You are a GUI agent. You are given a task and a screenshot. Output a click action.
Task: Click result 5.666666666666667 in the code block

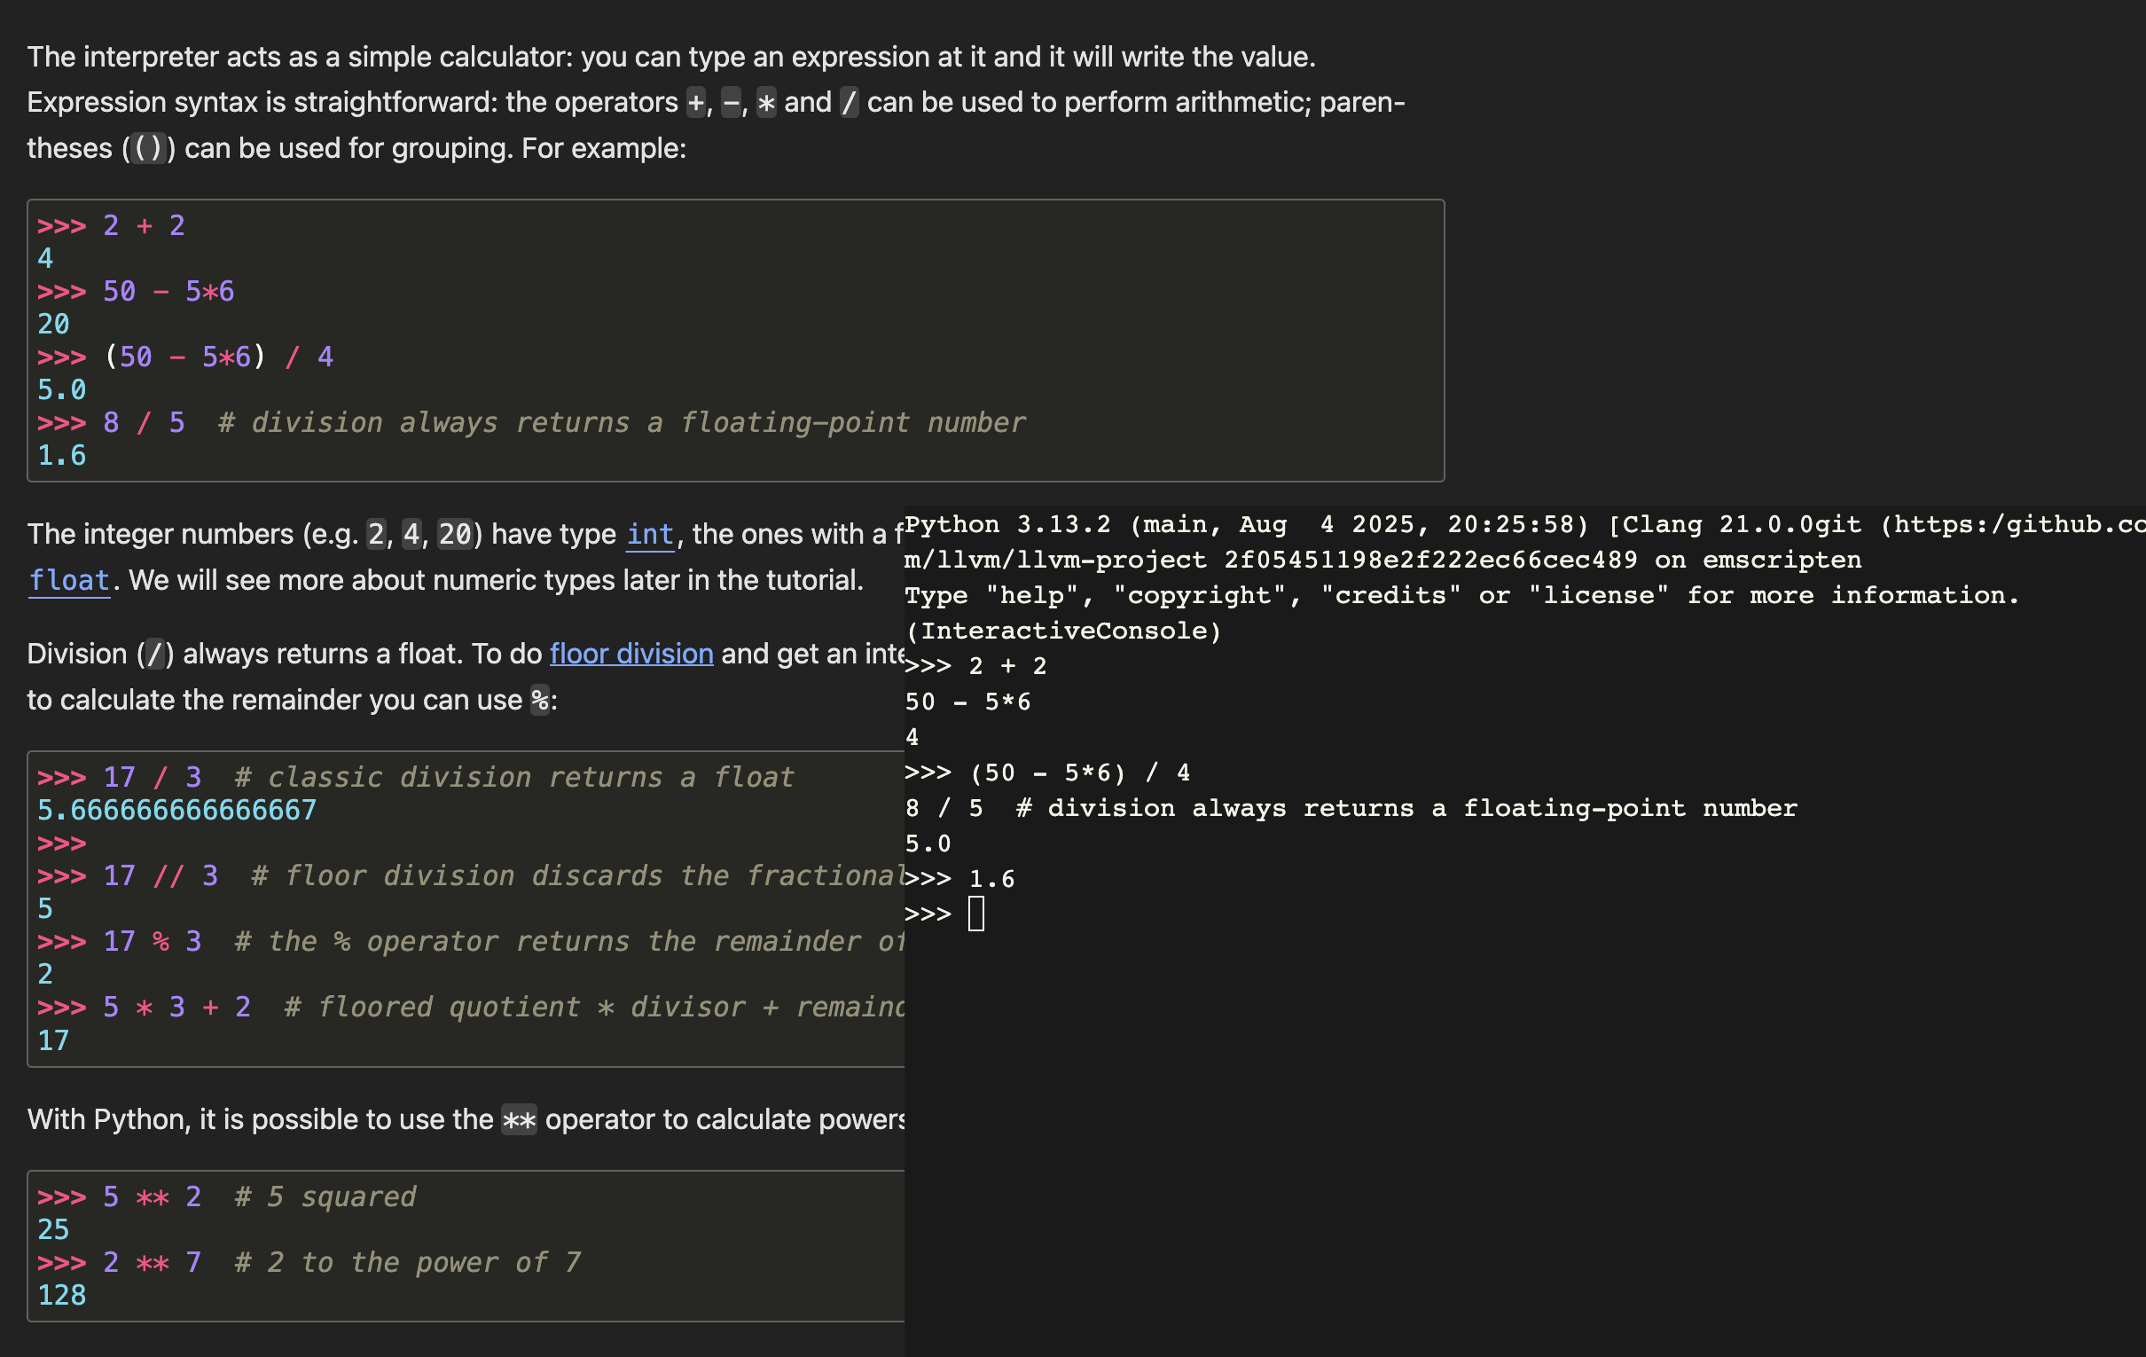pyautogui.click(x=176, y=810)
